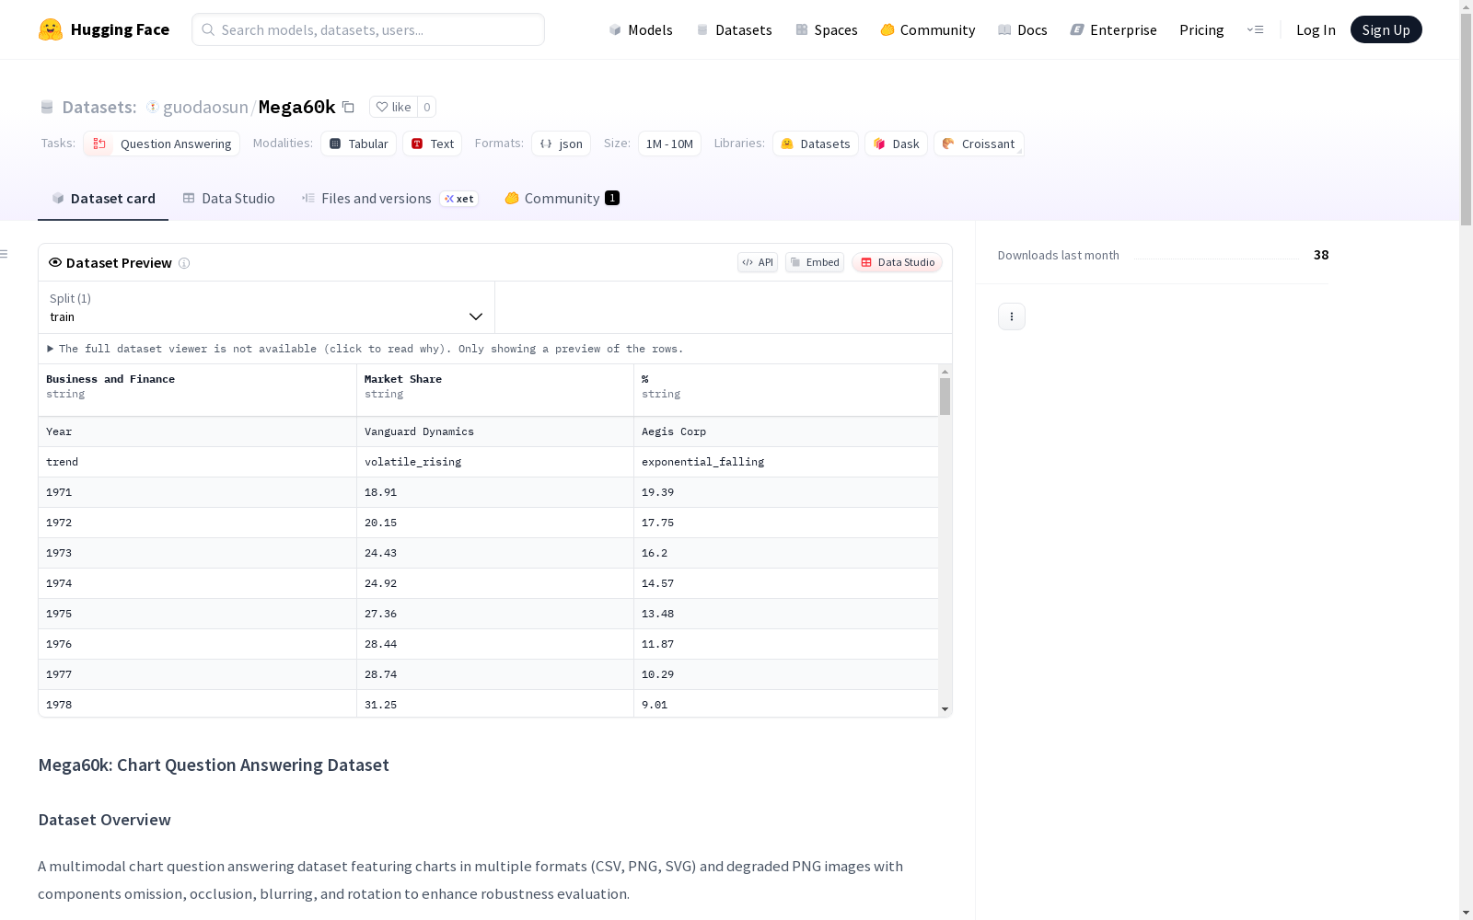Select the volatile_rising cell
The width and height of the screenshot is (1473, 920).
[495, 462]
